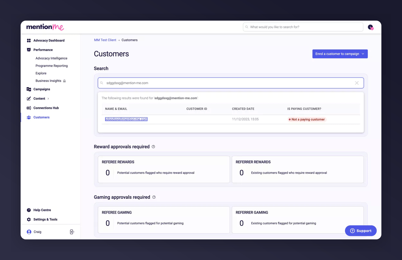Click the lock icon beside Business Insights
This screenshot has width=402, height=260.
(x=64, y=81)
